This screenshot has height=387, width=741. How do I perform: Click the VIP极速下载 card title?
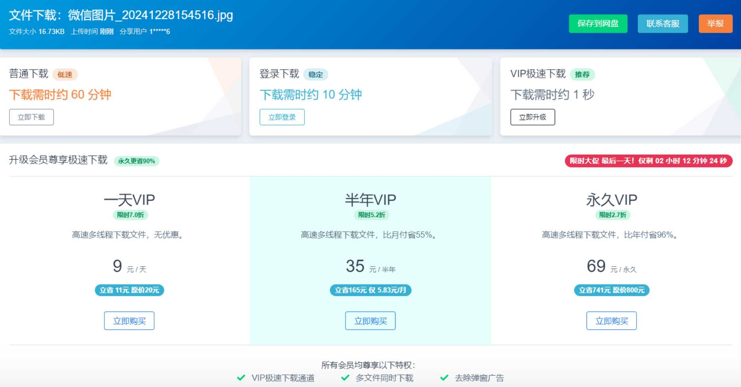(x=538, y=74)
